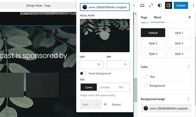
Task: Click the Left focal point input field
Action: pyautogui.click(x=88, y=64)
